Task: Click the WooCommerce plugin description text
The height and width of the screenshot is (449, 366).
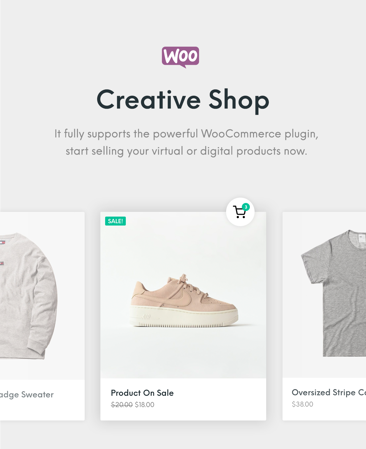Action: (186, 142)
